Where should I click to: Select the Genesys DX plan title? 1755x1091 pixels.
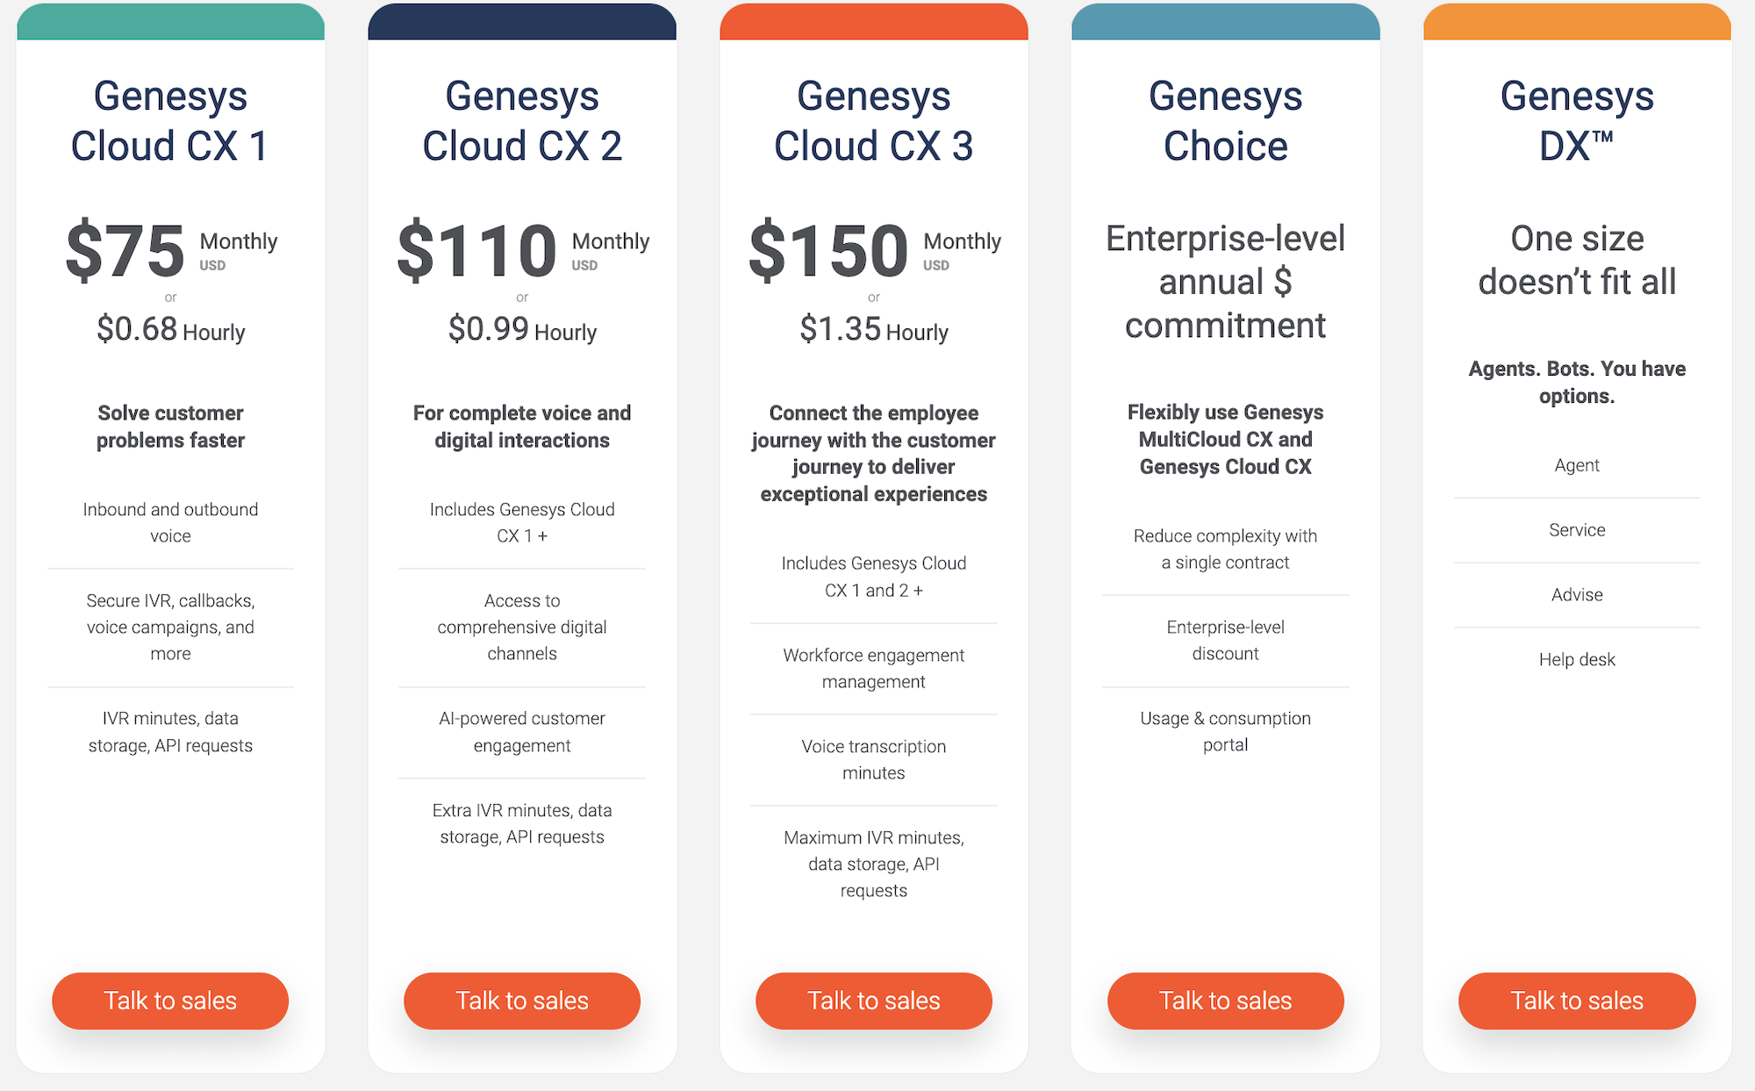tap(1577, 121)
